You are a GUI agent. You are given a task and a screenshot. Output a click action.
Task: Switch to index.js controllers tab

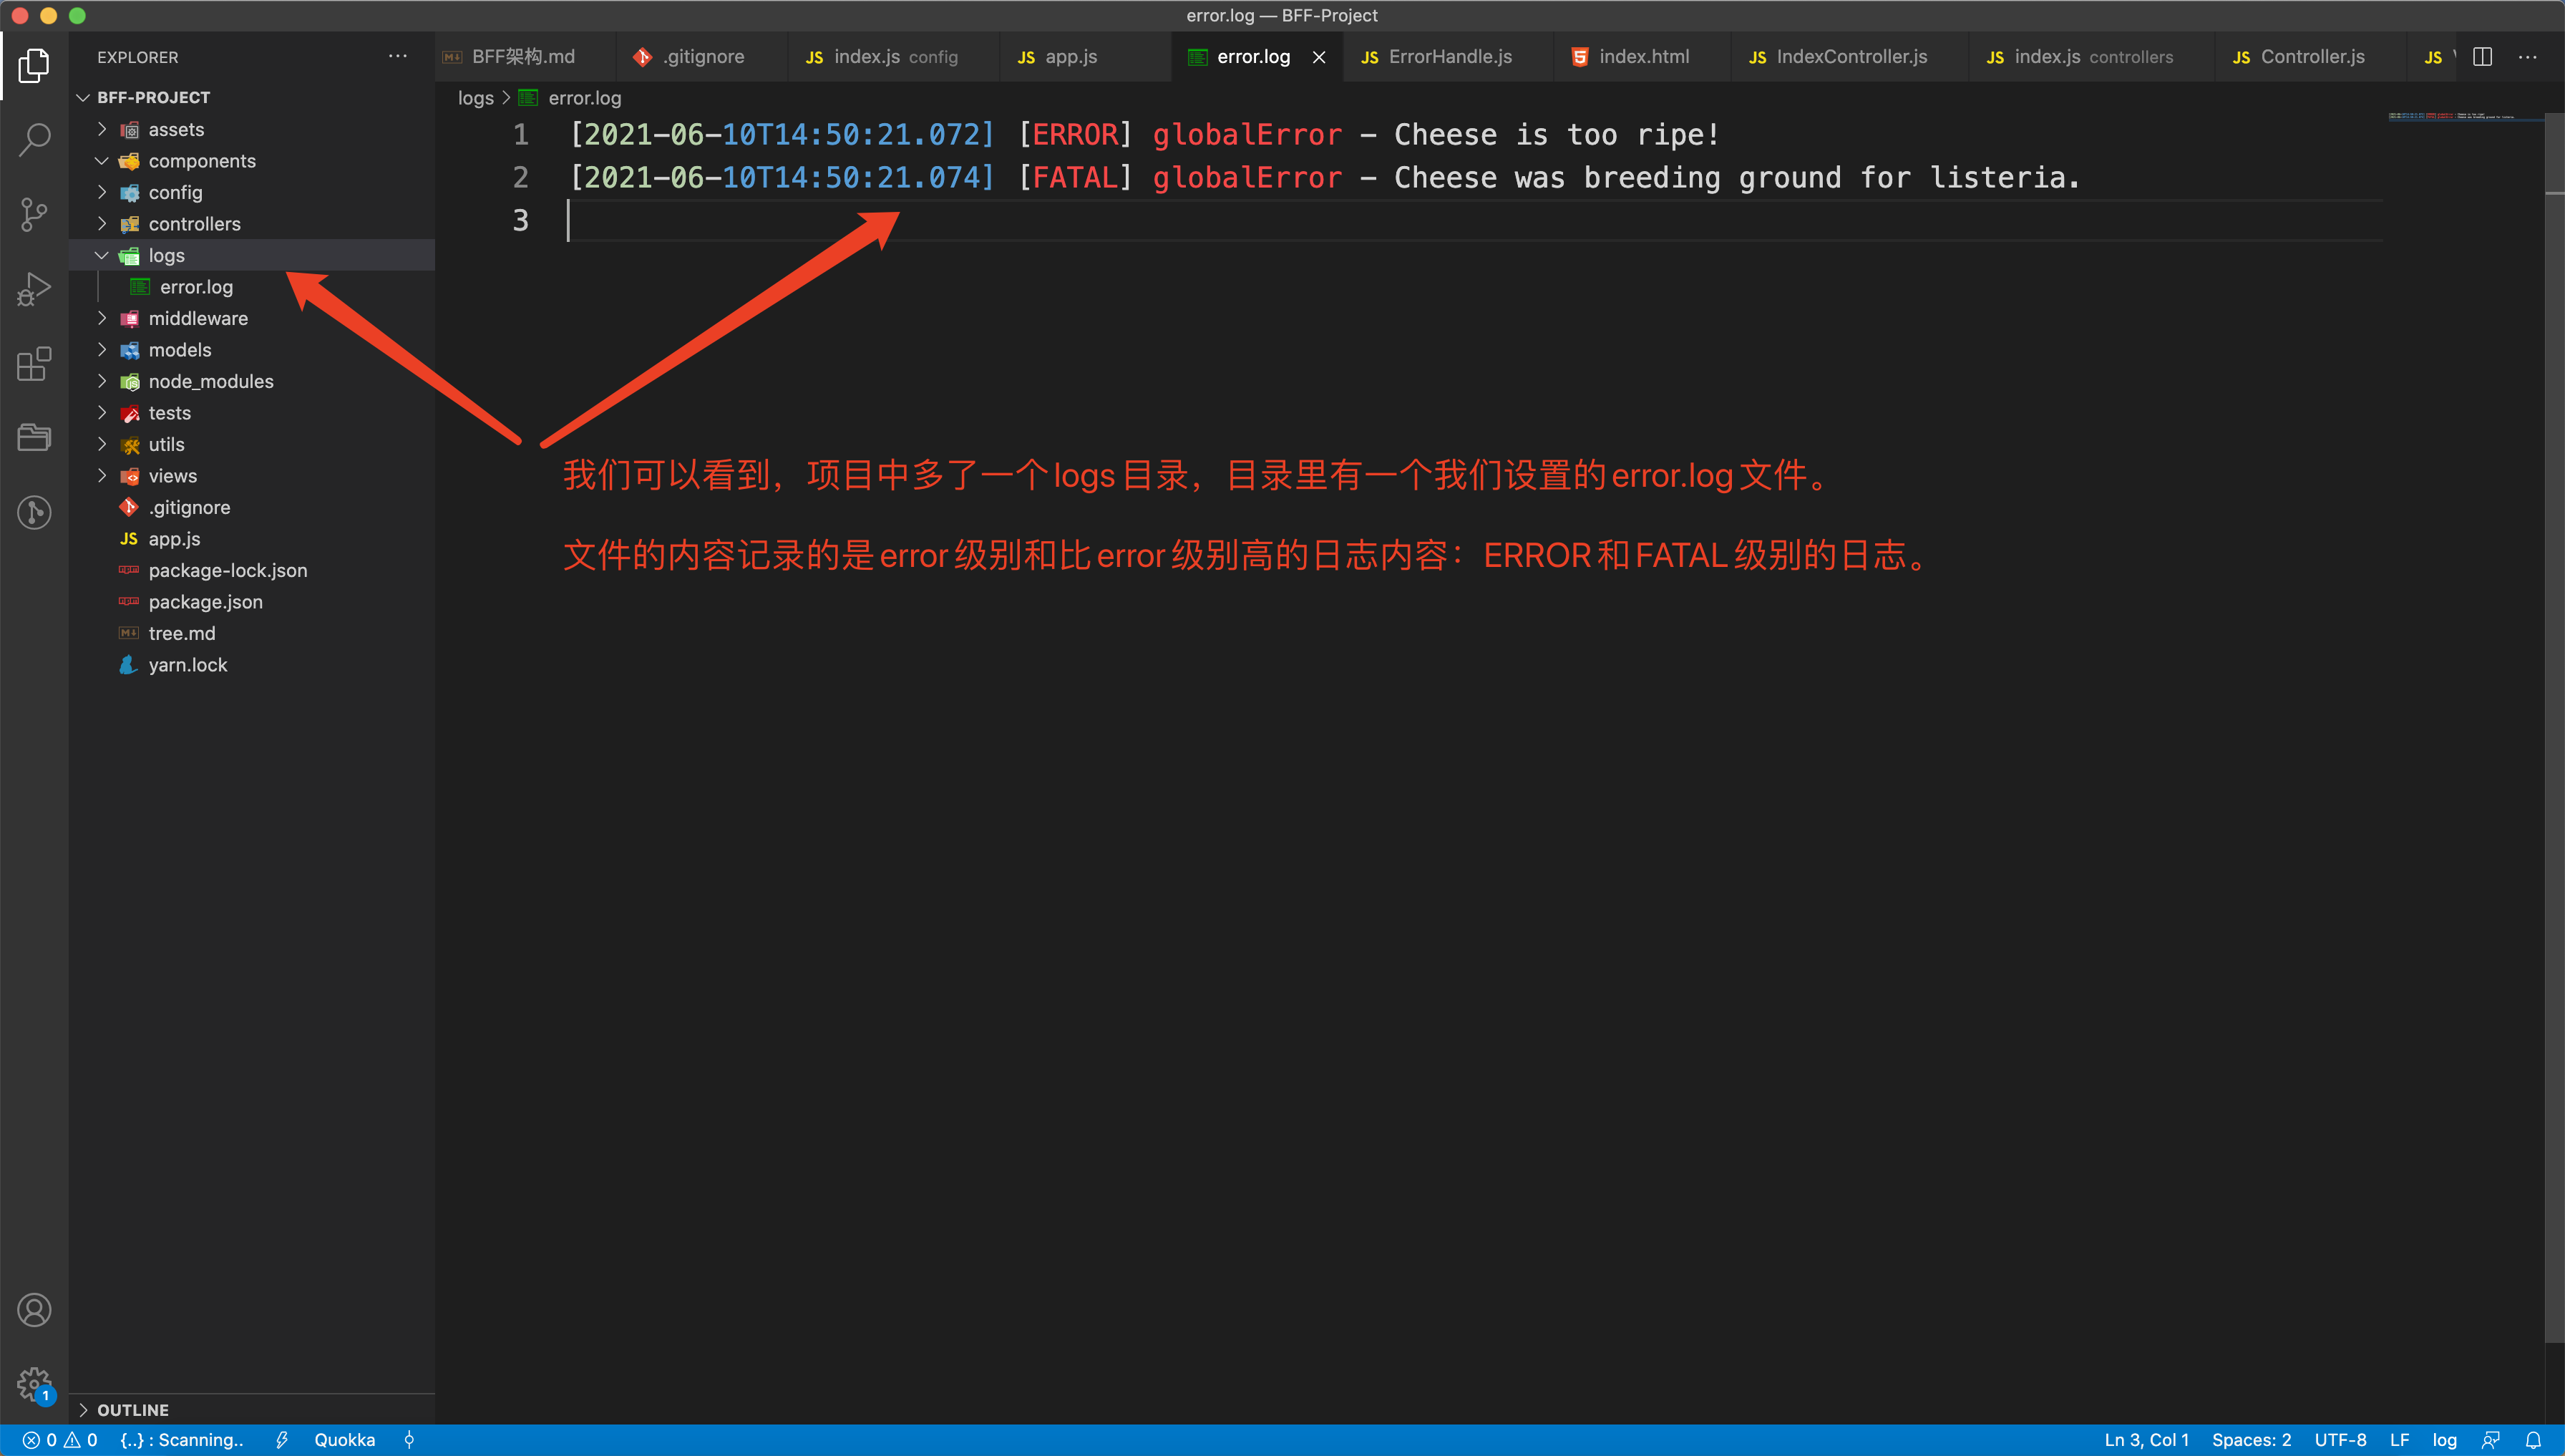point(2092,57)
